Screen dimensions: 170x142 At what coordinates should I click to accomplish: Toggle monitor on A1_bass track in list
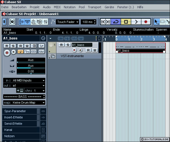point(80,50)
